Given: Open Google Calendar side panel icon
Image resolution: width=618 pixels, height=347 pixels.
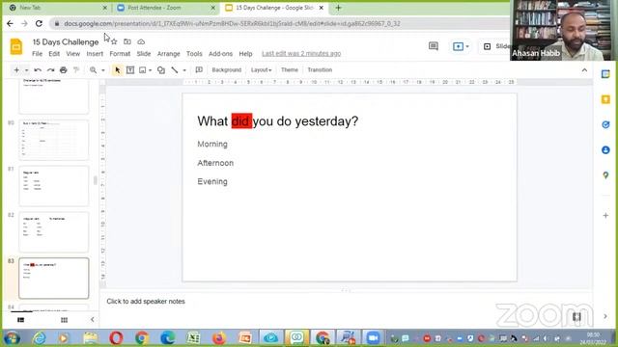Looking at the screenshot, I should coord(605,74).
